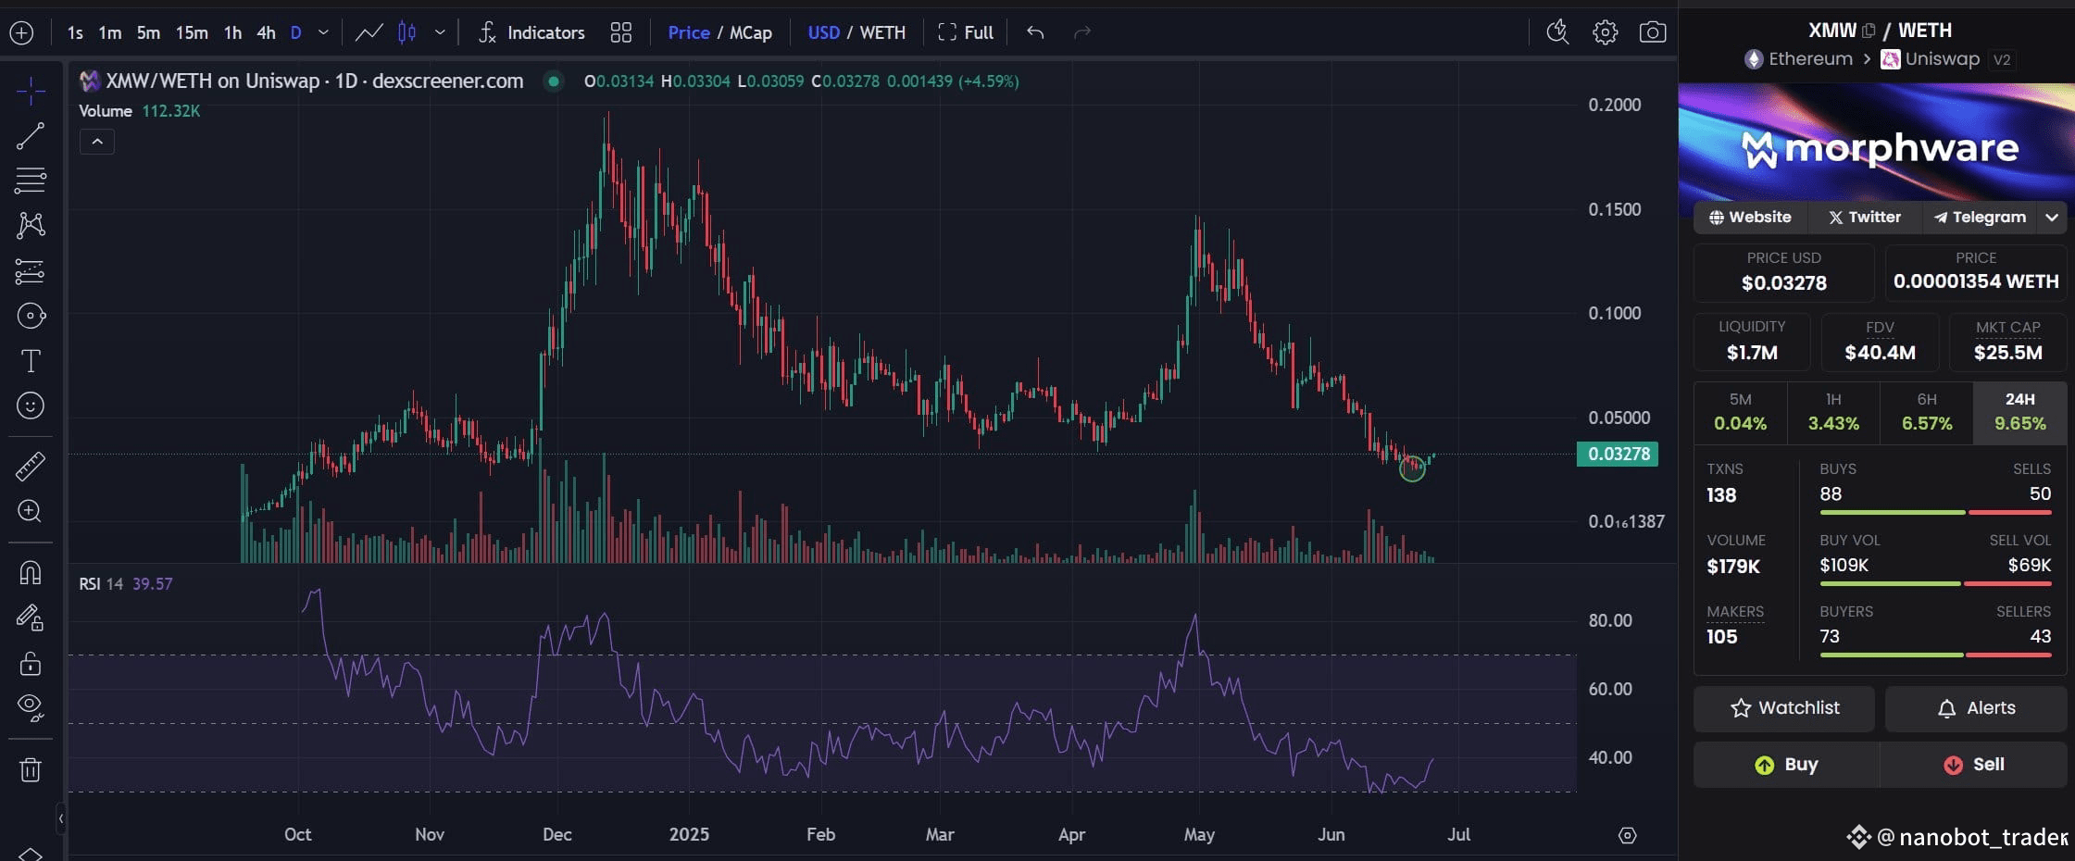The image size is (2075, 861).
Task: Click the Full screen button
Action: coord(966,33)
